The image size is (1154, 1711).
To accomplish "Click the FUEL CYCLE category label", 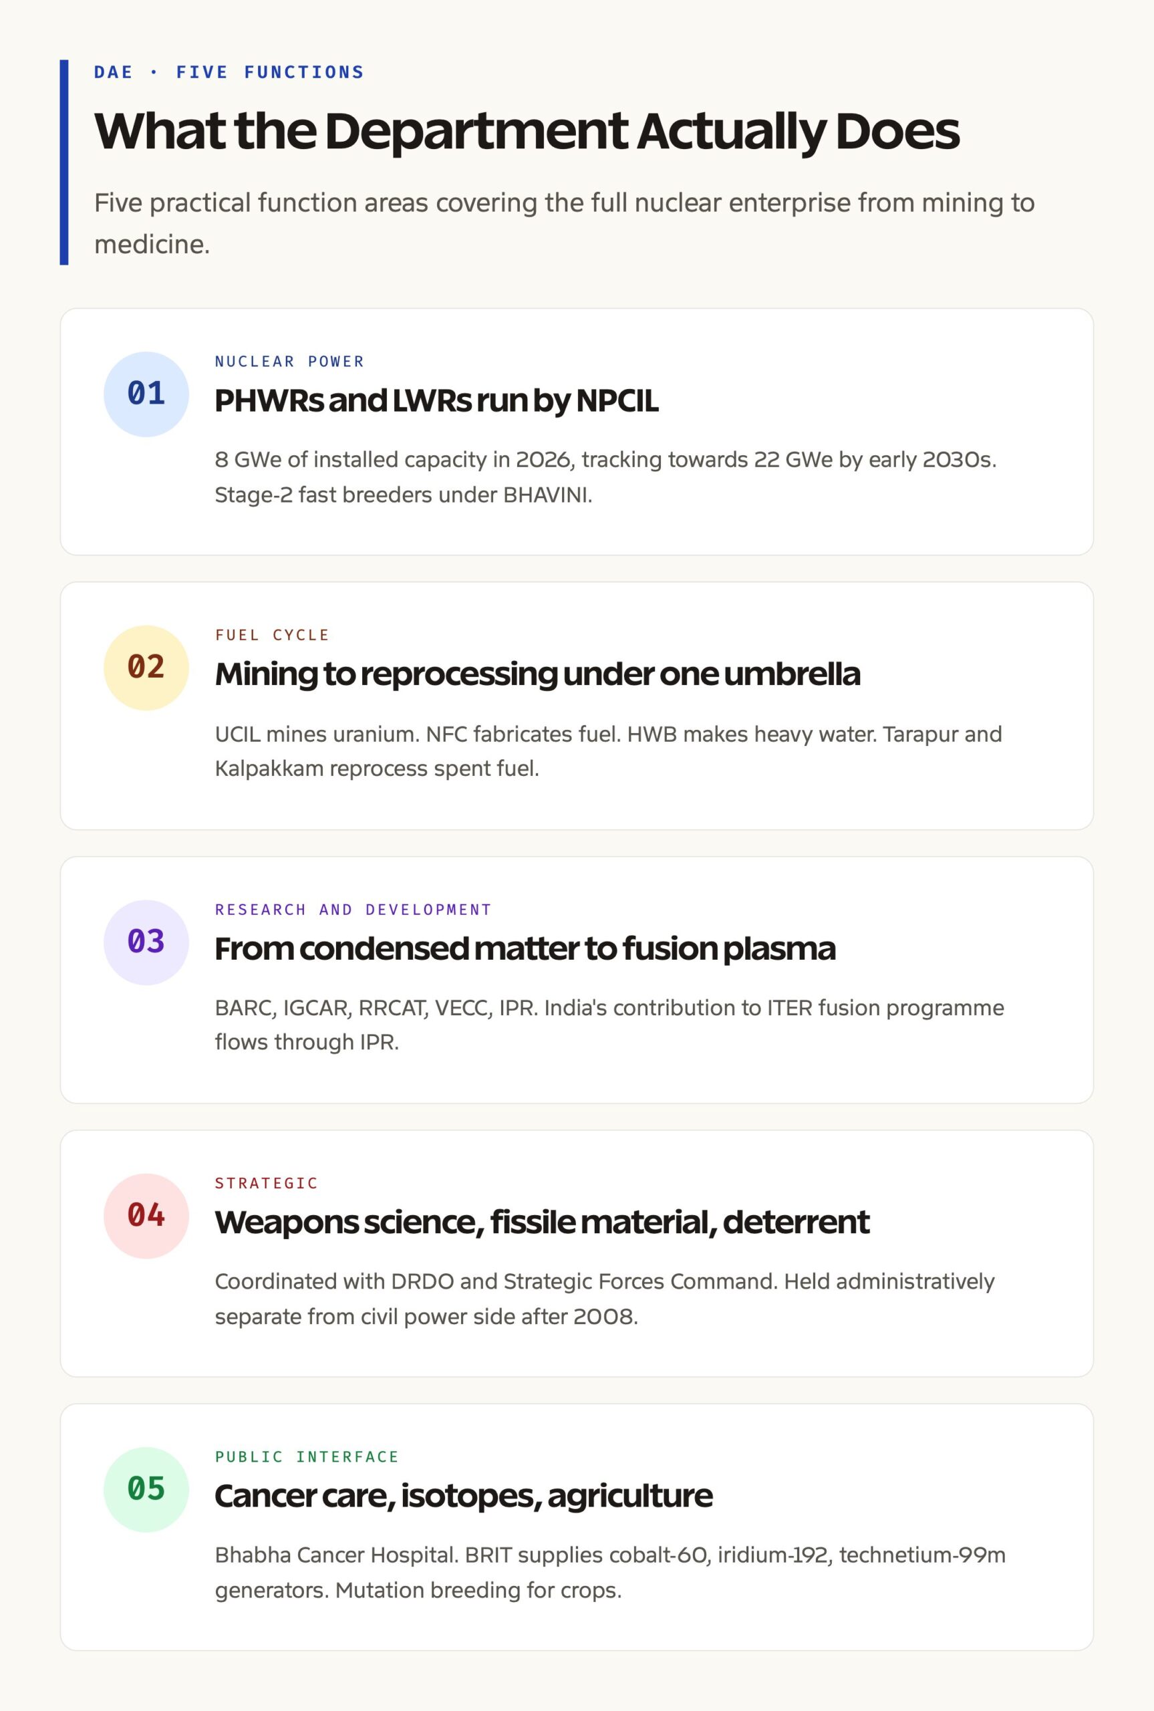I will click(273, 635).
